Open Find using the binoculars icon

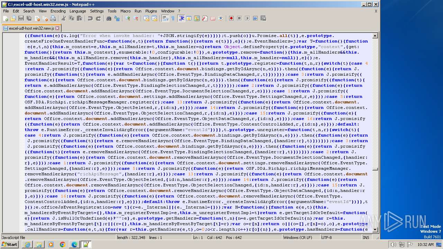click(x=109, y=18)
